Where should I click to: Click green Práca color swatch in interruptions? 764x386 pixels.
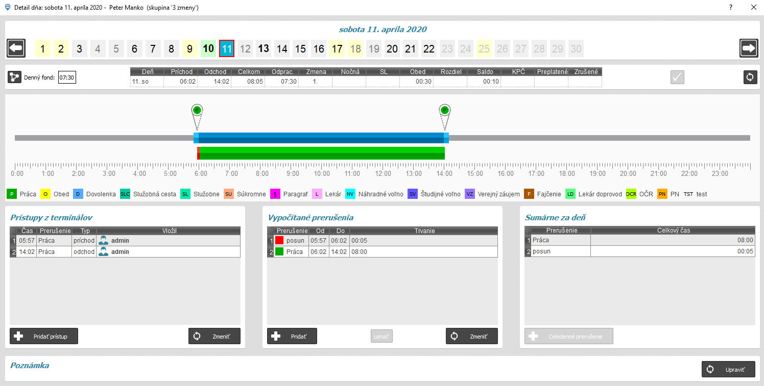pyautogui.click(x=279, y=252)
